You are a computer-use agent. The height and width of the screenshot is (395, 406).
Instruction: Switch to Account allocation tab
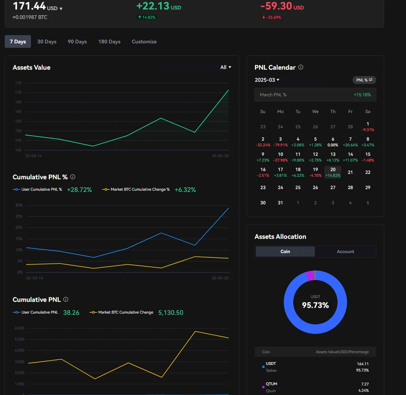pyautogui.click(x=345, y=252)
